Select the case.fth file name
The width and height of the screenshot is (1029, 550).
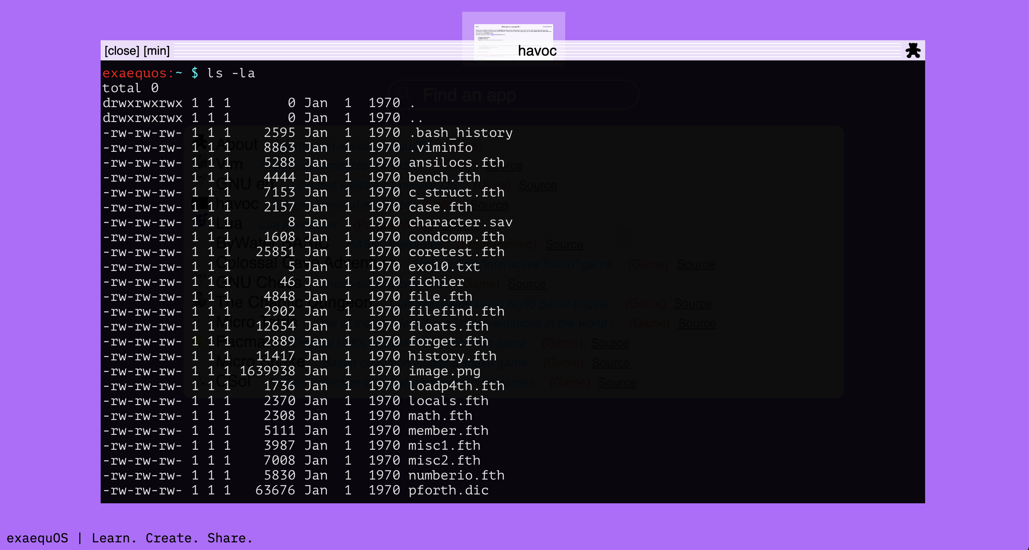[x=440, y=207]
